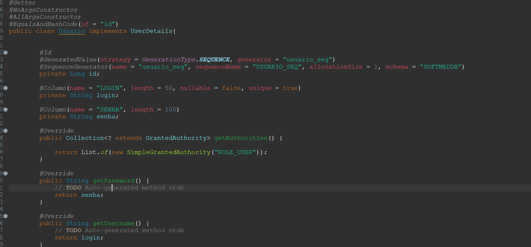Click the @NoArgsConstructor annotation
This screenshot has height=247, width=531.
(43, 10)
